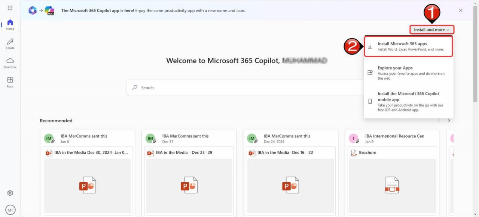Click 'IBA MarComms sent this' on Jan 6 card
479x217 pixels.
84,136
